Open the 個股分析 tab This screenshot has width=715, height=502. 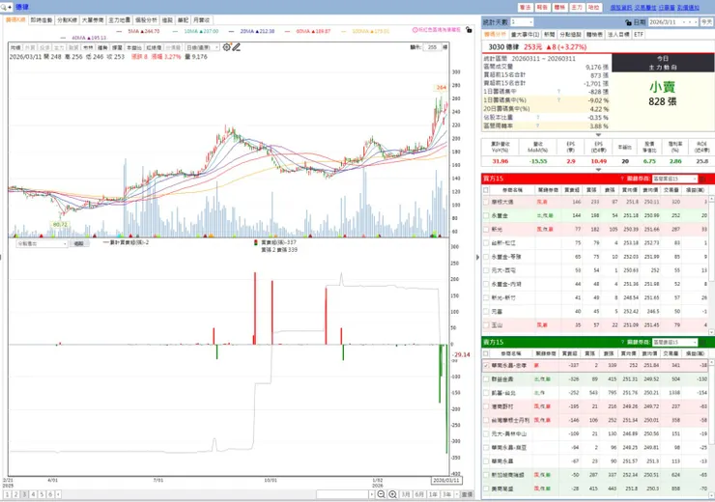pyautogui.click(x=146, y=20)
